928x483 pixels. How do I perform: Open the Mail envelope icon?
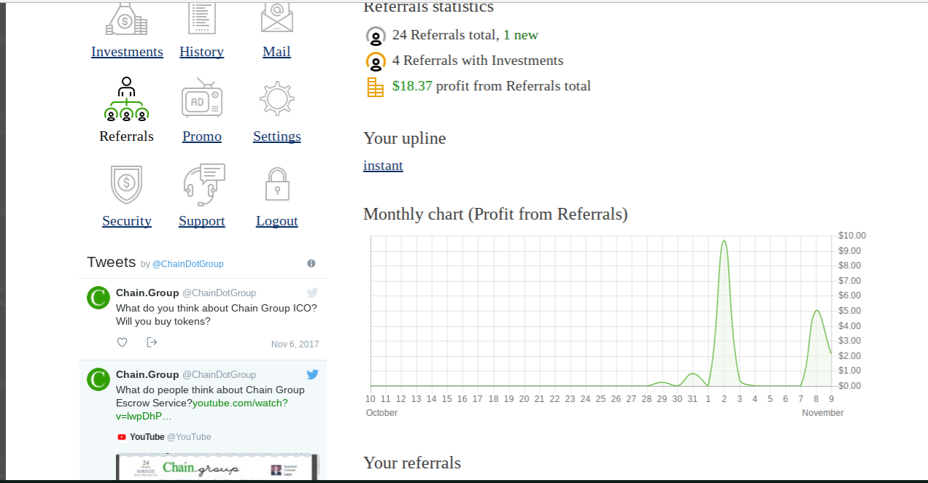[277, 17]
